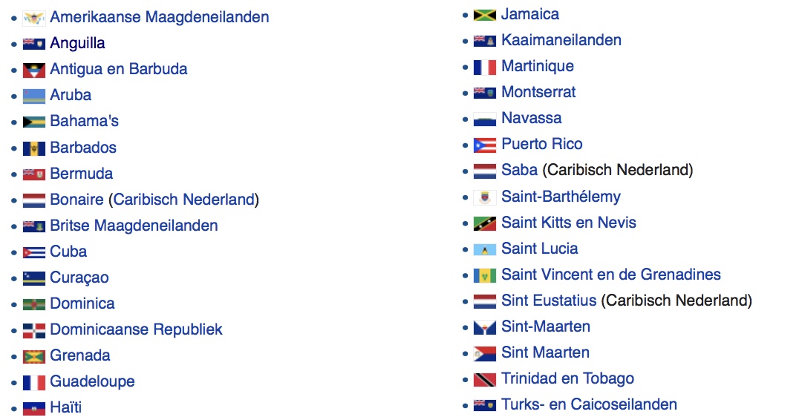This screenshot has width=802, height=420.
Task: Open the Anguilla link
Action: (x=77, y=43)
